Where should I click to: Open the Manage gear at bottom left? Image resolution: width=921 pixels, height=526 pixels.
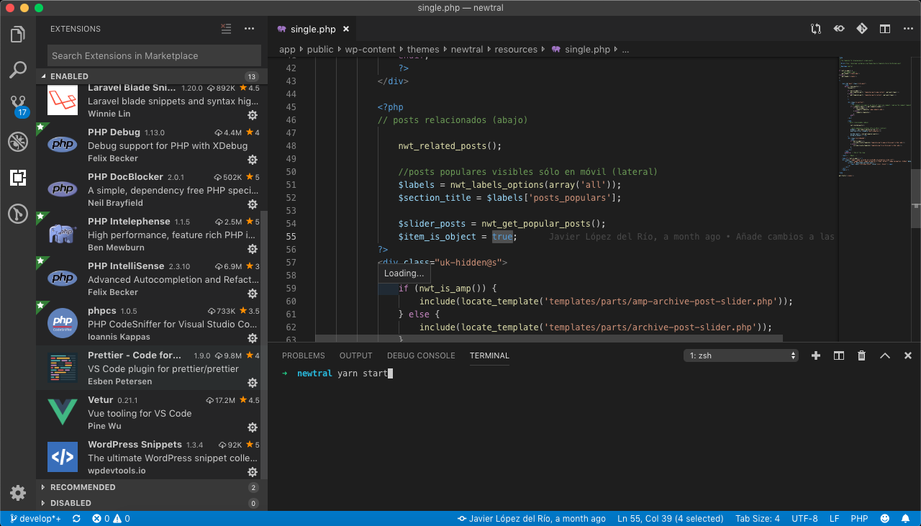click(x=18, y=493)
